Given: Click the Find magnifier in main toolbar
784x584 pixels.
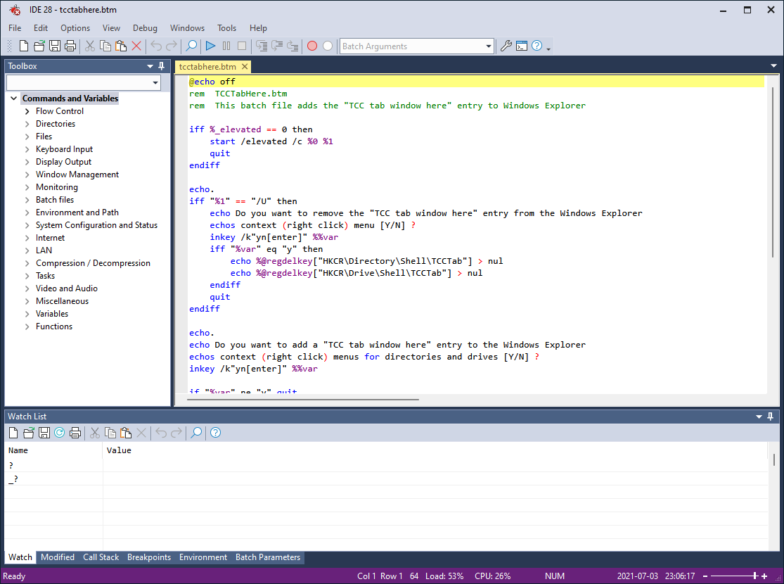Looking at the screenshot, I should point(191,46).
